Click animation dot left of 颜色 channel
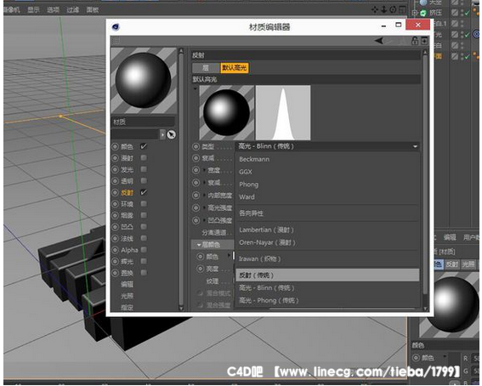Viewport: 482px width, 386px height. pos(115,146)
